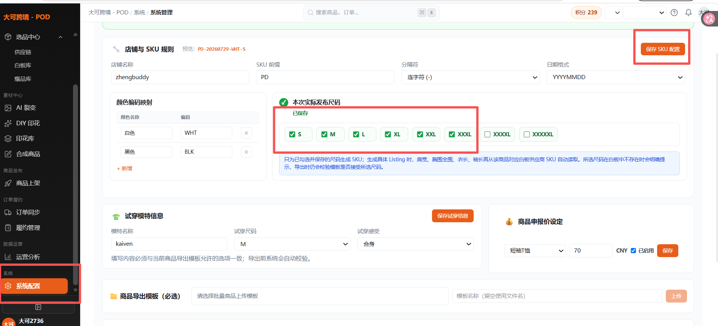
Task: Uncheck the XXL size checkbox
Action: 420,134
